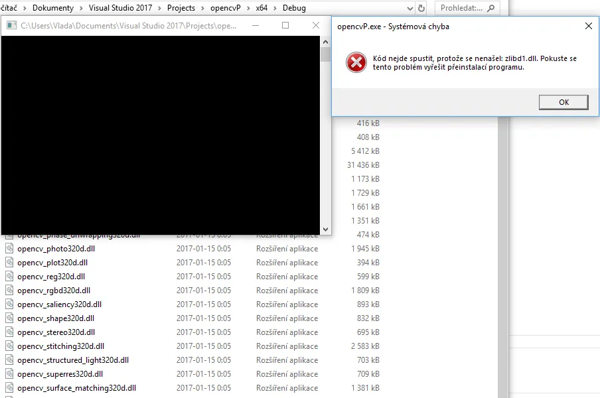Select file opencv_superres320d.dll
Screen dimensions: 600x398
click(60, 374)
